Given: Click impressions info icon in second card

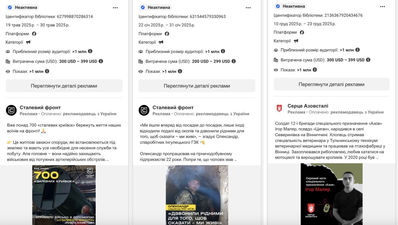Looking at the screenshot, I should click(180, 71).
